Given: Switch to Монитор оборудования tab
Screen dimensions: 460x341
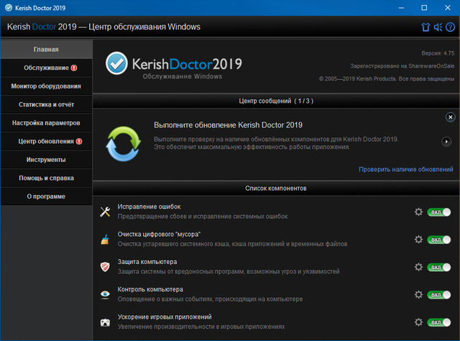Looking at the screenshot, I should point(46,86).
